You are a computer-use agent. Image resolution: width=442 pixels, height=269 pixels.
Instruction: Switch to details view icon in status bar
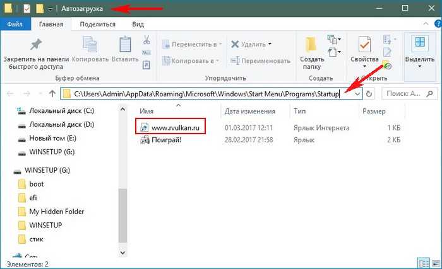pyautogui.click(x=424, y=263)
